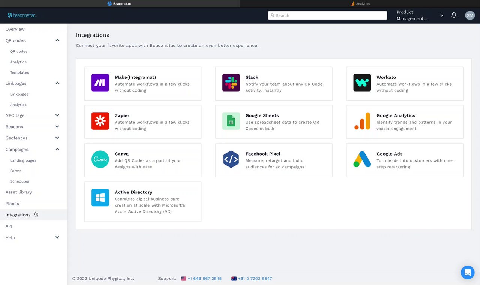Collapse the Campaigns section chevron
This screenshot has width=480, height=285.
tap(57, 149)
